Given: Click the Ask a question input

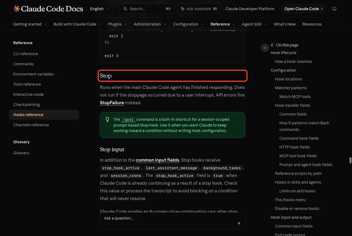Looking at the screenshot, I should point(172,221).
